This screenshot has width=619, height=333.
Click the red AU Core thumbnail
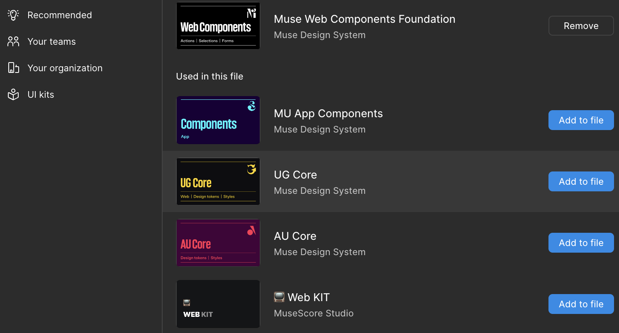[218, 243]
